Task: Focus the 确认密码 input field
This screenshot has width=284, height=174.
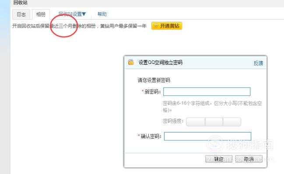Action: 207,136
